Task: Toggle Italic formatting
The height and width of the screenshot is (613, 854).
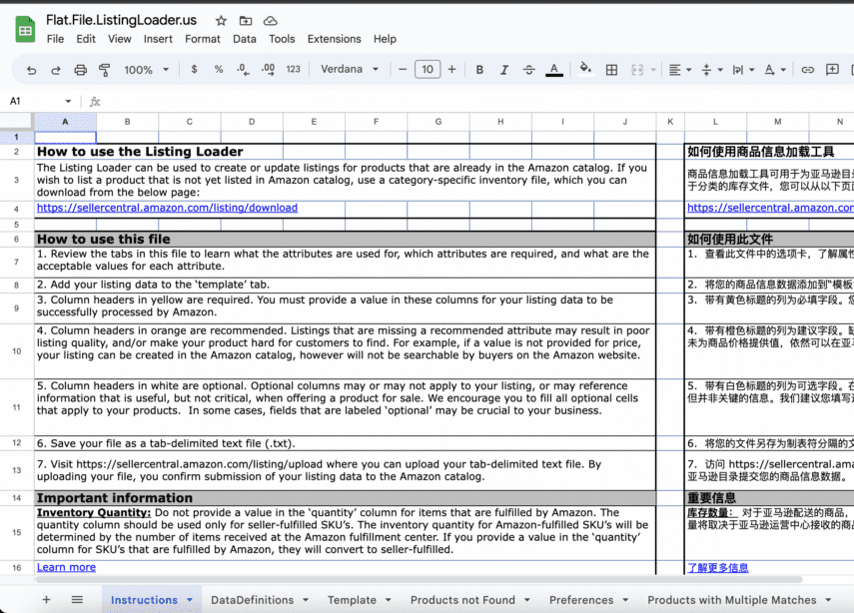Action: tap(503, 70)
